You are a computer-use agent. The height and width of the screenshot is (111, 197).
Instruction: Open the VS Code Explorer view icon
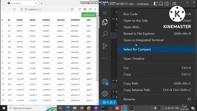[105, 22]
